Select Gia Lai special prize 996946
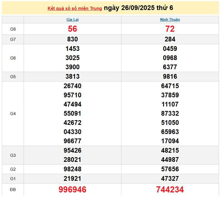This screenshot has width=220, height=198. coord(72,189)
